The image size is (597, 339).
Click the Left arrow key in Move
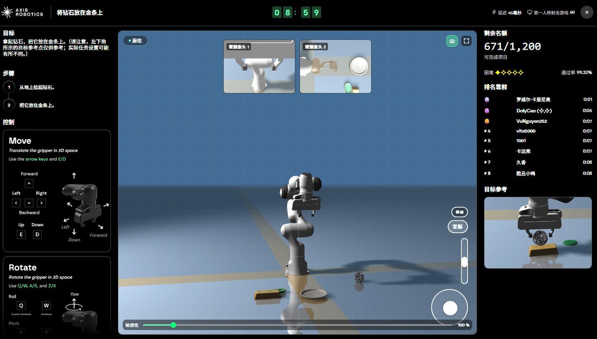[16, 203]
